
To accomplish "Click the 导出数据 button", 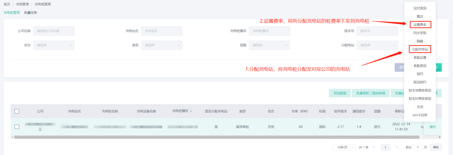I will [x=340, y=93].
